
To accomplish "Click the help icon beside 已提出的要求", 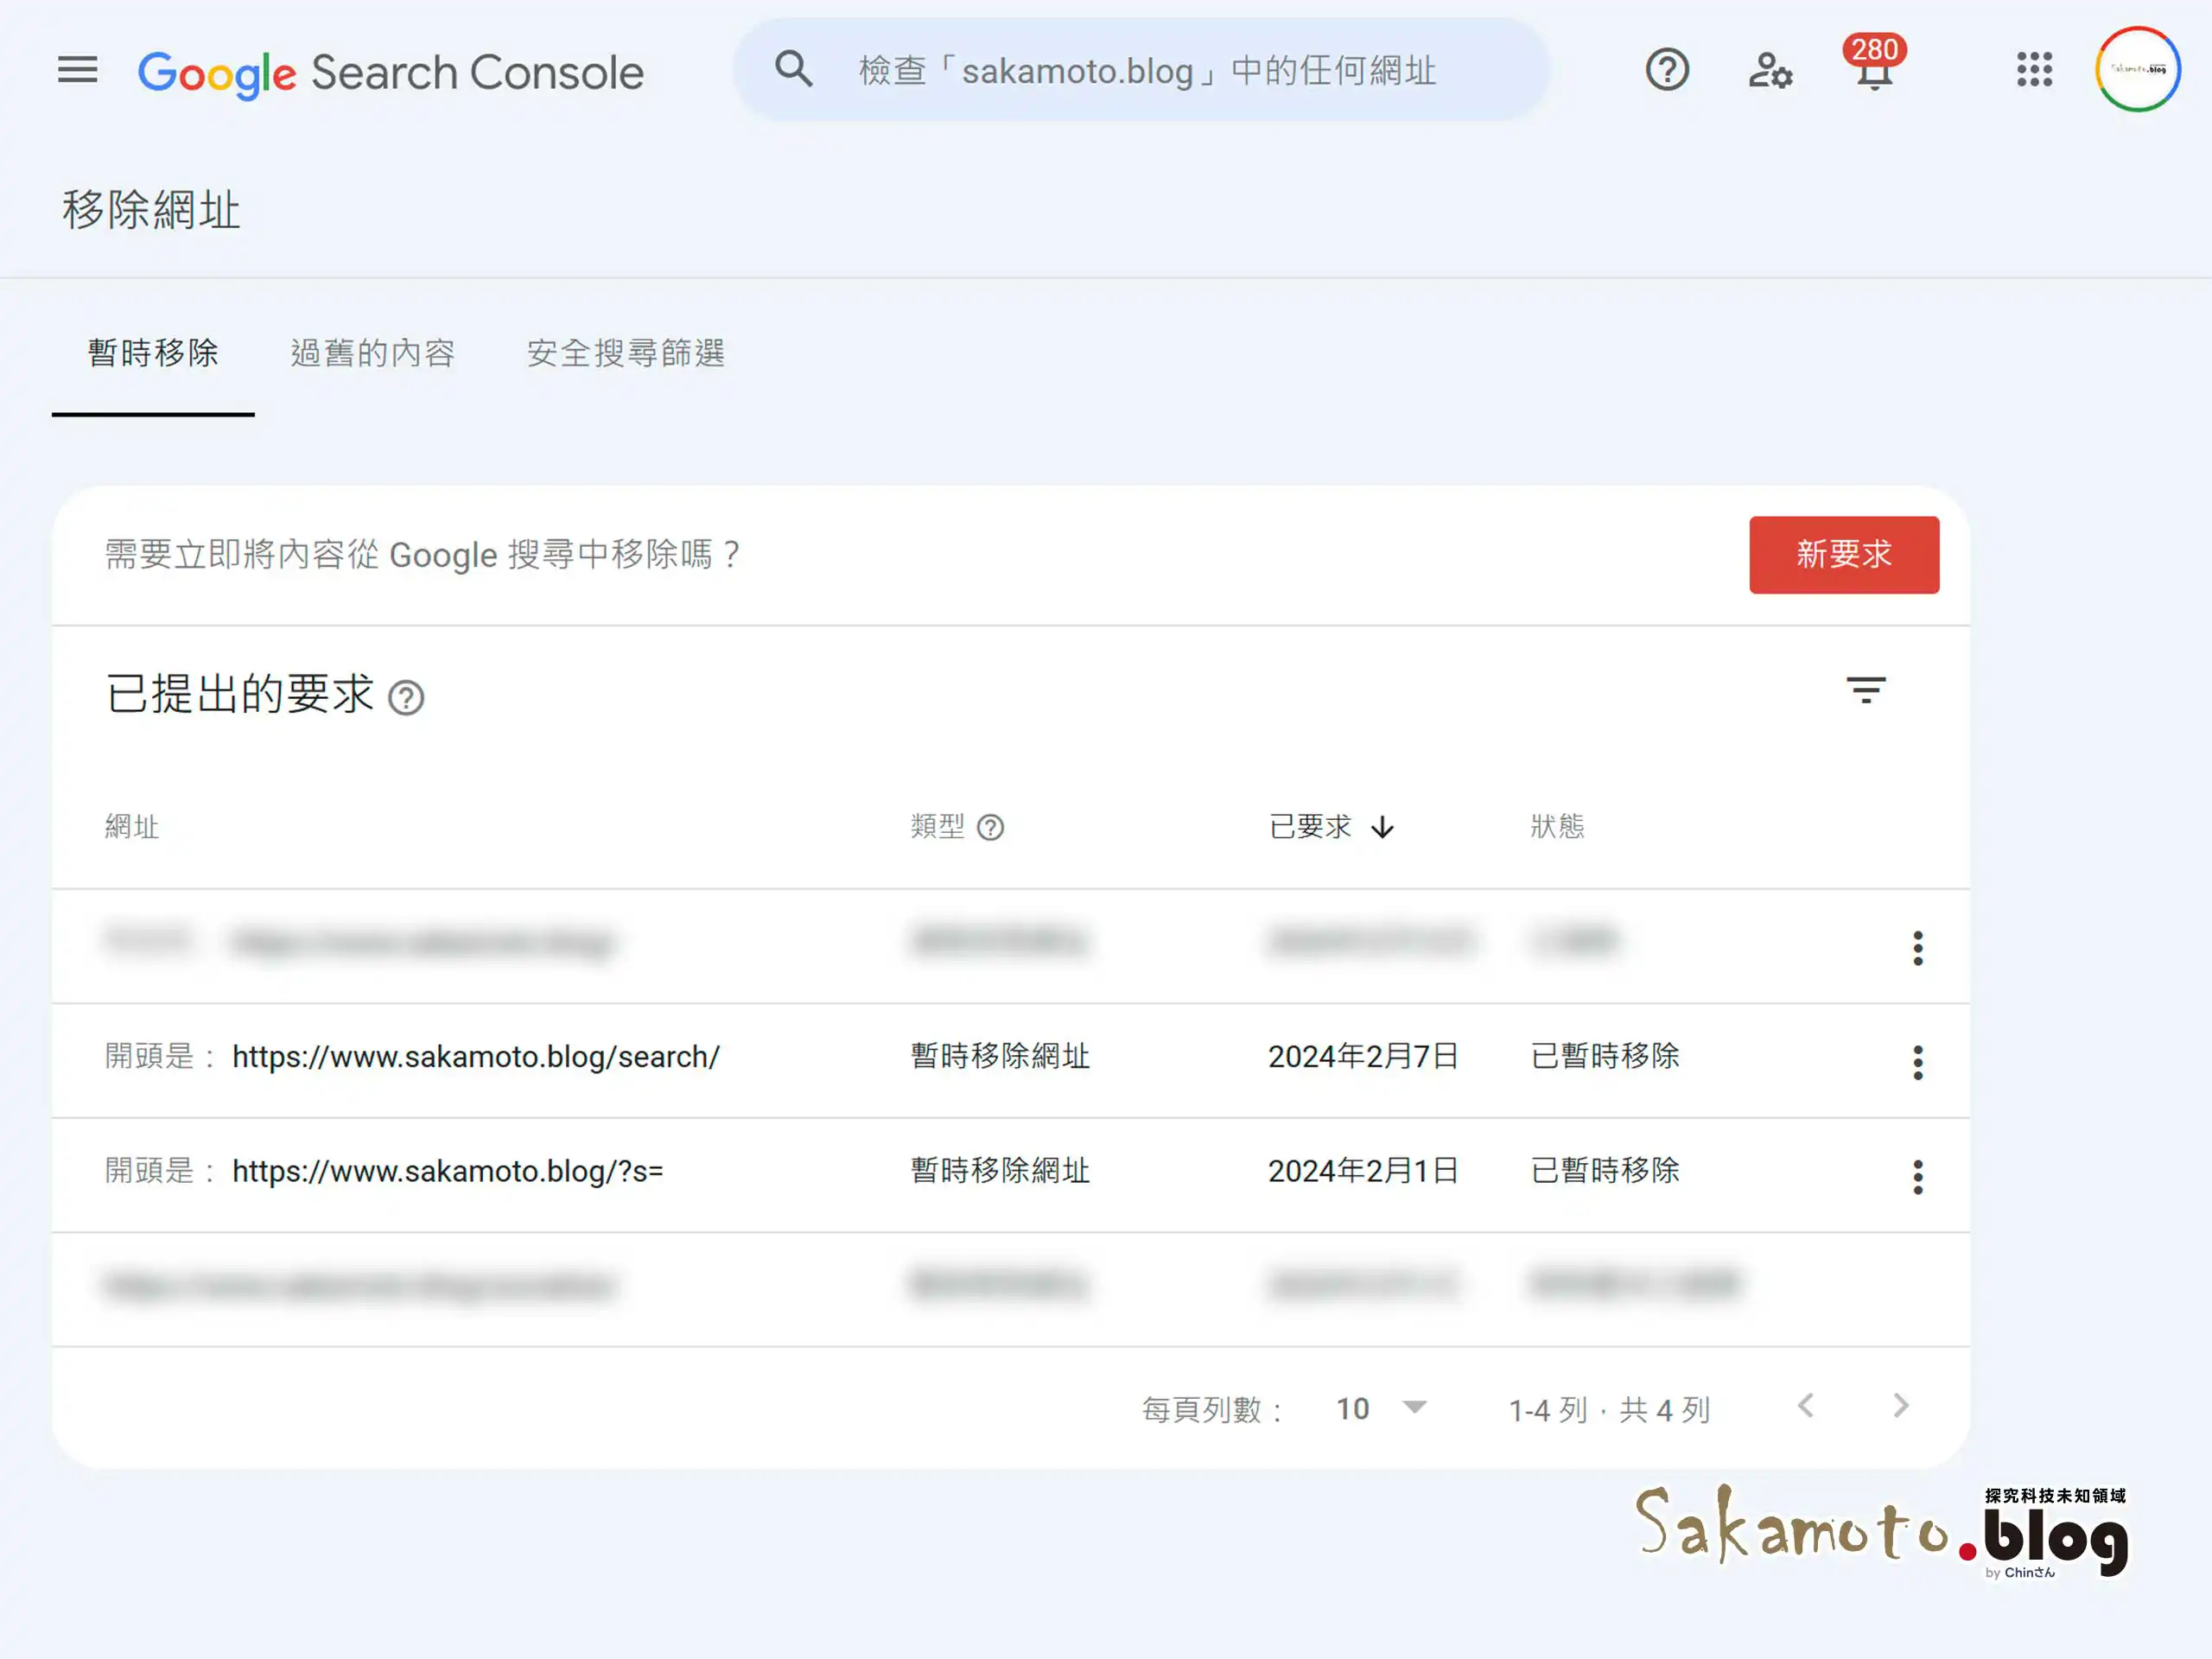I will point(408,698).
